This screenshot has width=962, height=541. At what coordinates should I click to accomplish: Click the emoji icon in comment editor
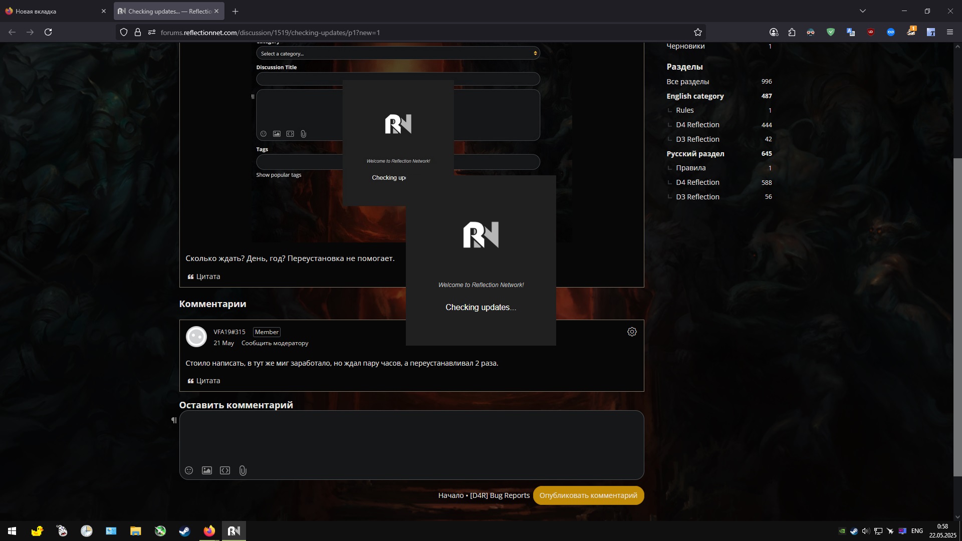click(x=189, y=470)
